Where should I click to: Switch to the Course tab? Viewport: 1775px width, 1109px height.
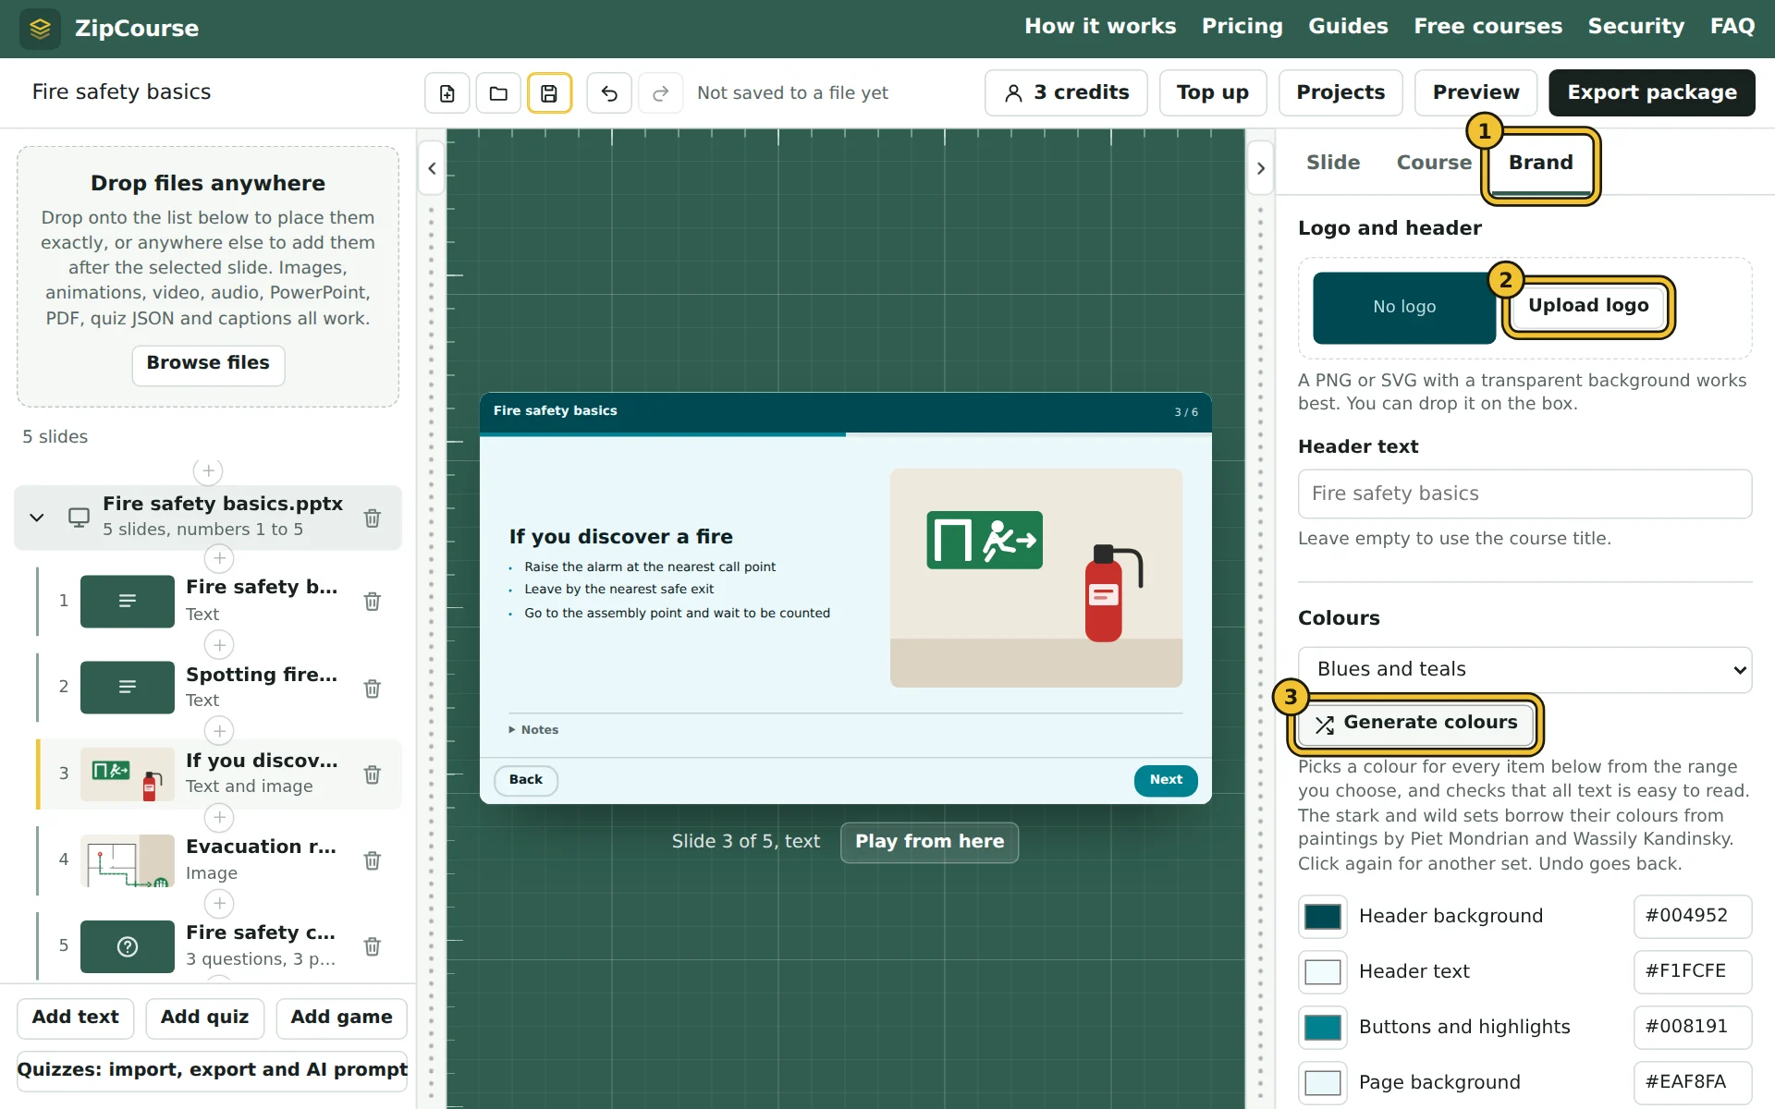(x=1434, y=163)
